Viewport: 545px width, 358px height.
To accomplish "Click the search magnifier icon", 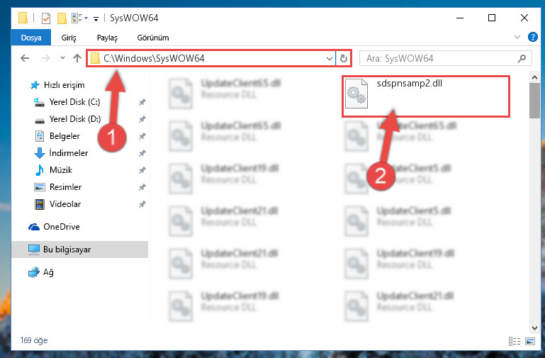I will 522,58.
